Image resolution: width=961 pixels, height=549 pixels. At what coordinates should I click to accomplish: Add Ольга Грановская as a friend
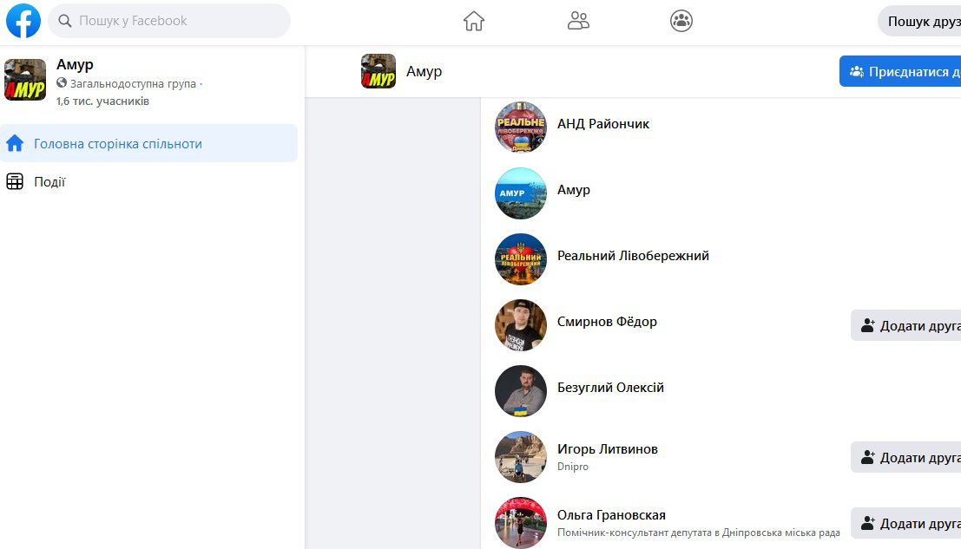905,523
